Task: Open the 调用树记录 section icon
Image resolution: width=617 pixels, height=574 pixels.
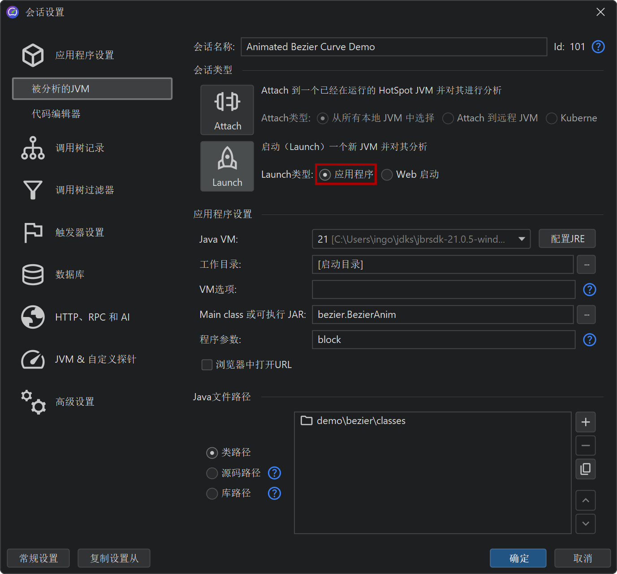Action: pyautogui.click(x=33, y=148)
